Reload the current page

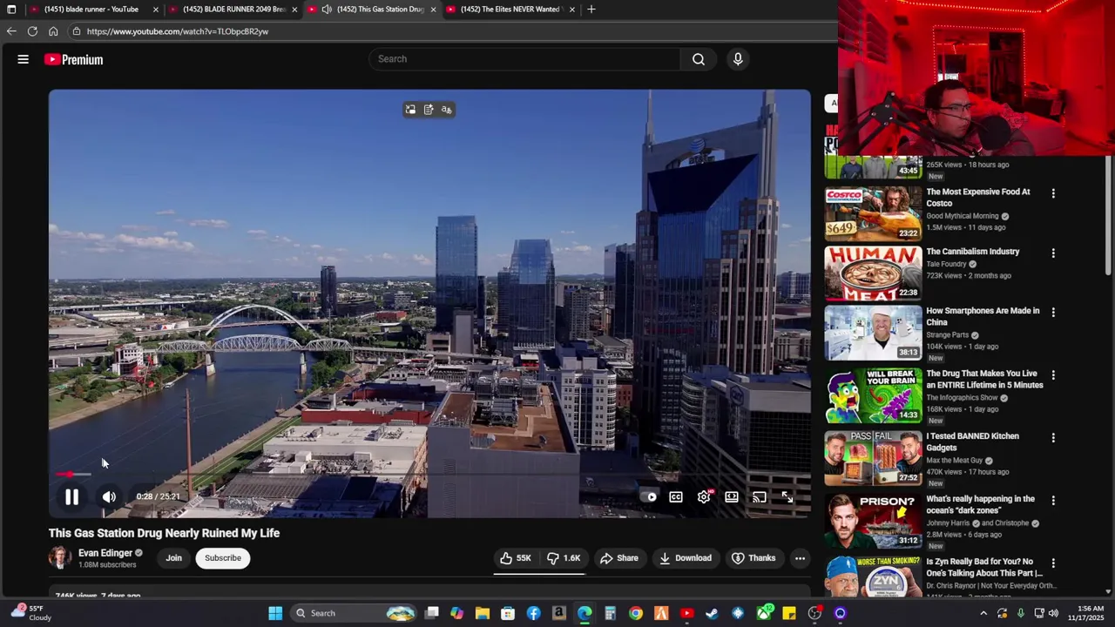coord(32,31)
